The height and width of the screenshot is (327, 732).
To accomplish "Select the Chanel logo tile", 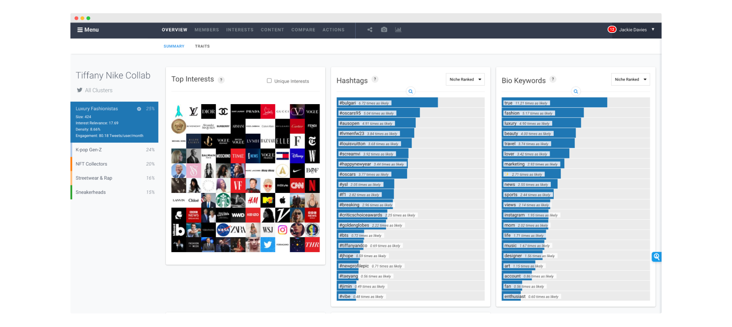I will tap(223, 111).
